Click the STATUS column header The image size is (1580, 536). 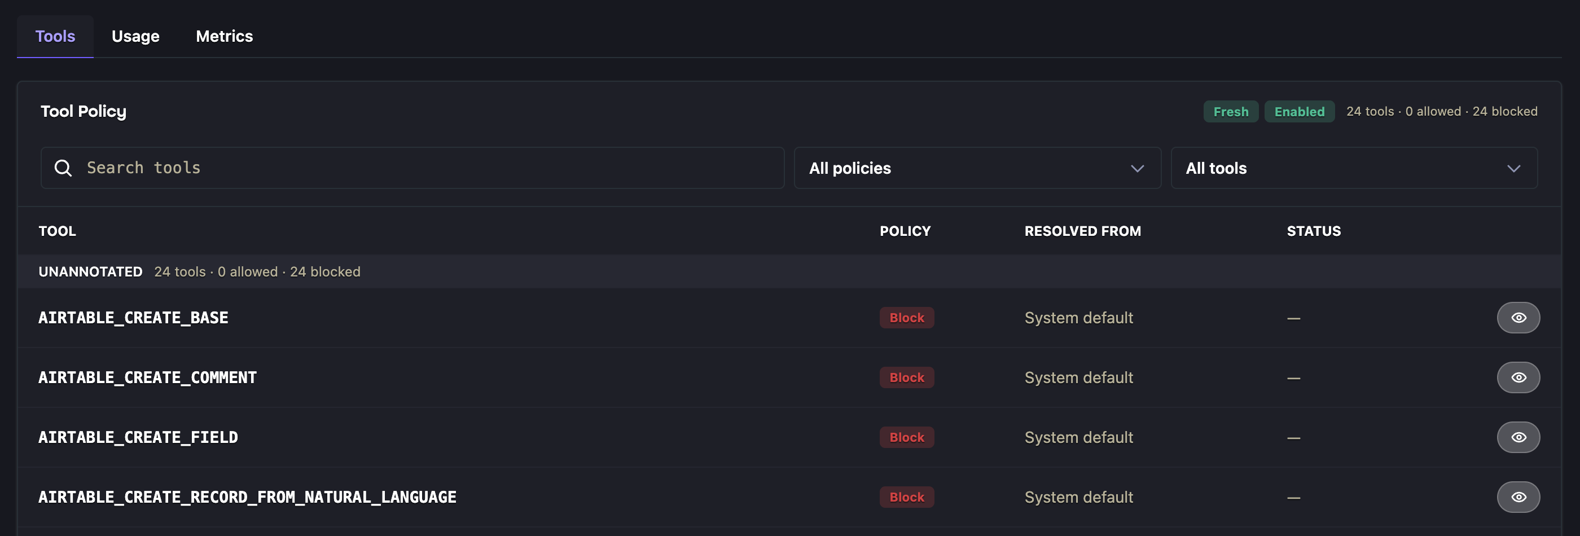point(1313,231)
